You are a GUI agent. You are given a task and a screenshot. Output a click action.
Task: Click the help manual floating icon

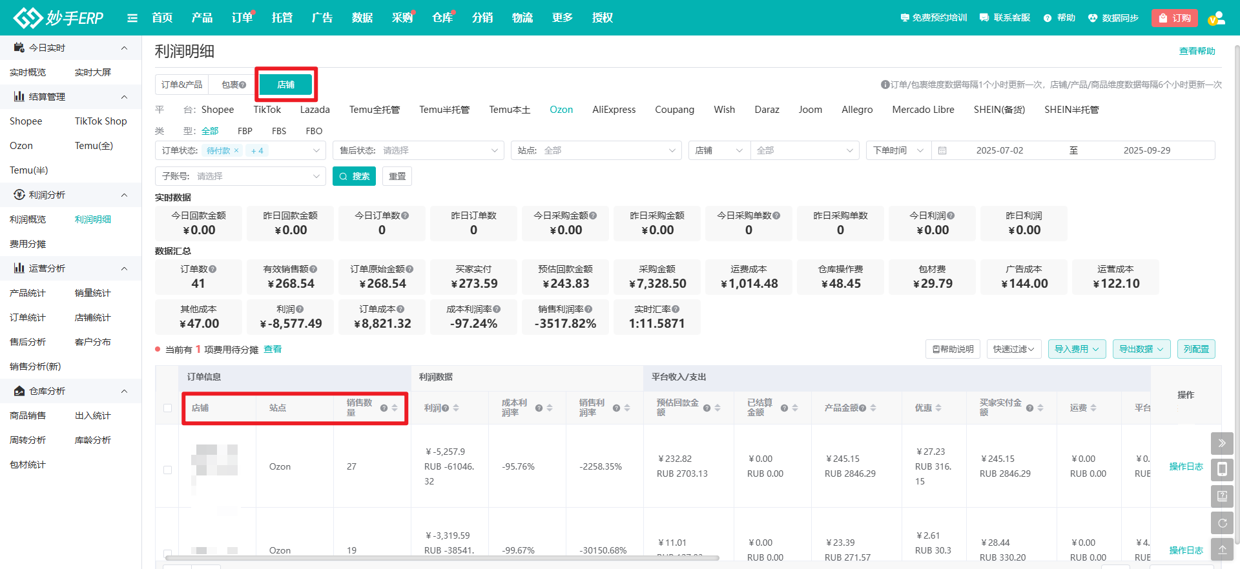(x=1222, y=496)
